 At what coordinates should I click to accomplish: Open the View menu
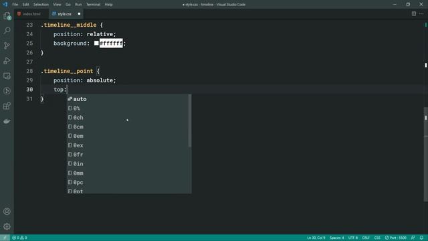[57, 5]
